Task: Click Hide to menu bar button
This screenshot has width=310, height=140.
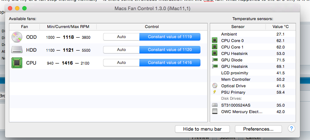Action: [202, 129]
